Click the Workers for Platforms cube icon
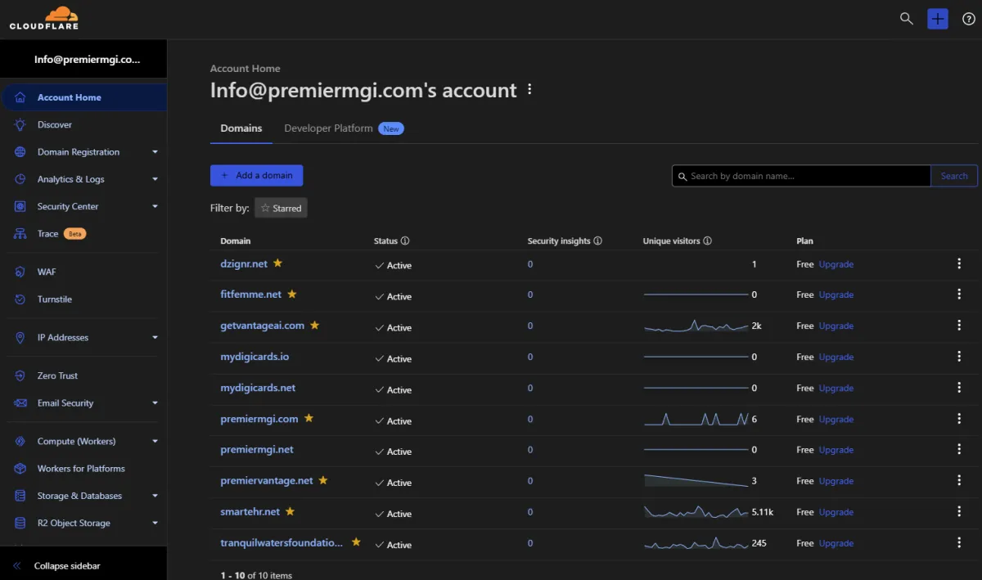 pyautogui.click(x=20, y=469)
